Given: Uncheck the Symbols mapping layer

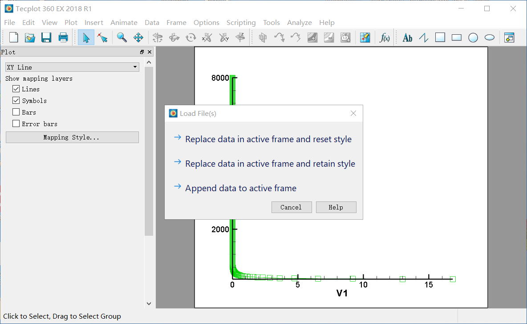Looking at the screenshot, I should click(16, 100).
